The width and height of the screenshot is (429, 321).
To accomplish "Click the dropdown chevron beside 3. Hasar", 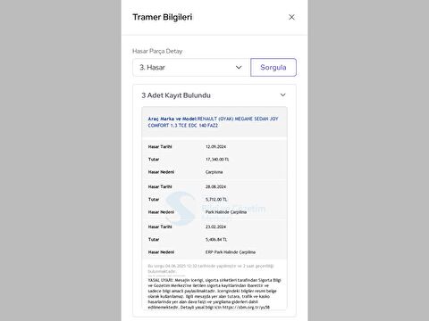I will 239,68.
